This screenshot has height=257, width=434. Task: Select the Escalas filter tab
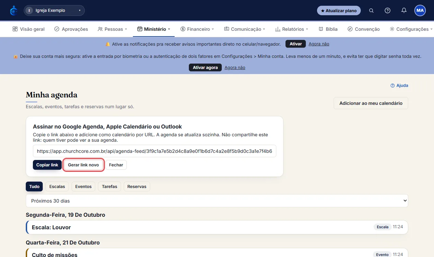[x=57, y=187]
